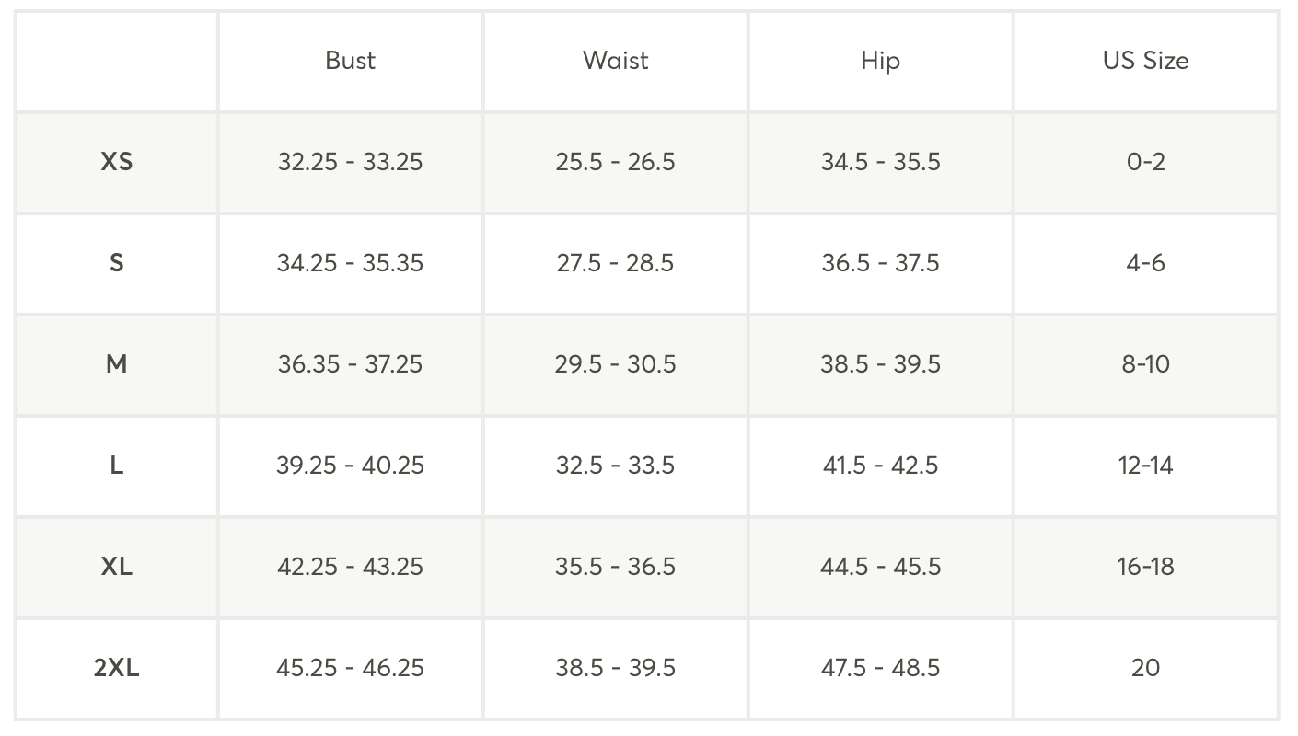Select the Hip column header

880,62
